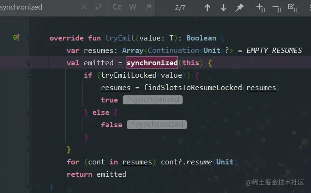Click the pin search results icon

pyautogui.click(x=240, y=7)
